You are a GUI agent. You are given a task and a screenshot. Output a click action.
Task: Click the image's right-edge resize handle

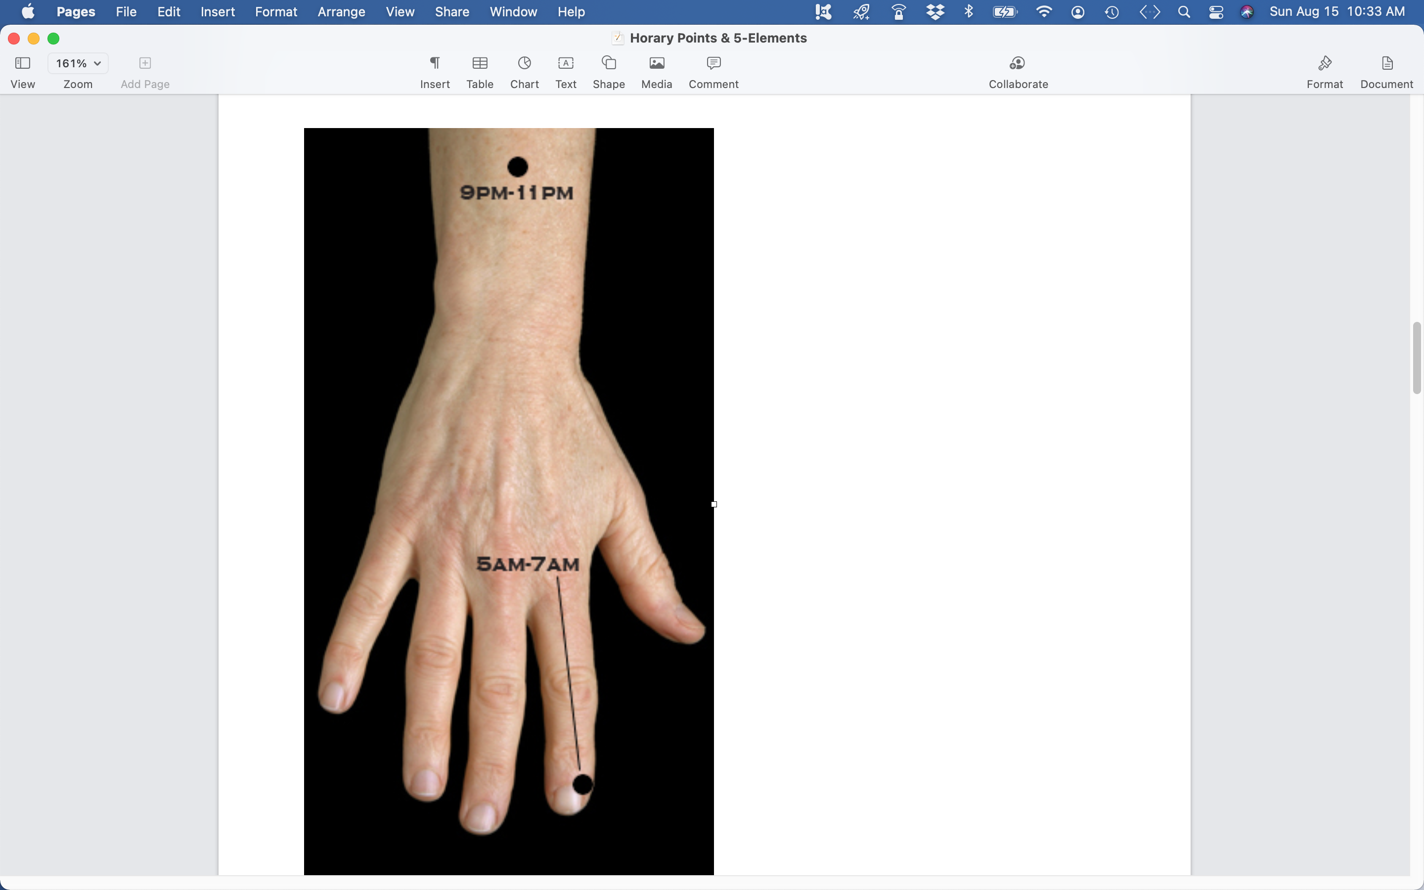[714, 504]
